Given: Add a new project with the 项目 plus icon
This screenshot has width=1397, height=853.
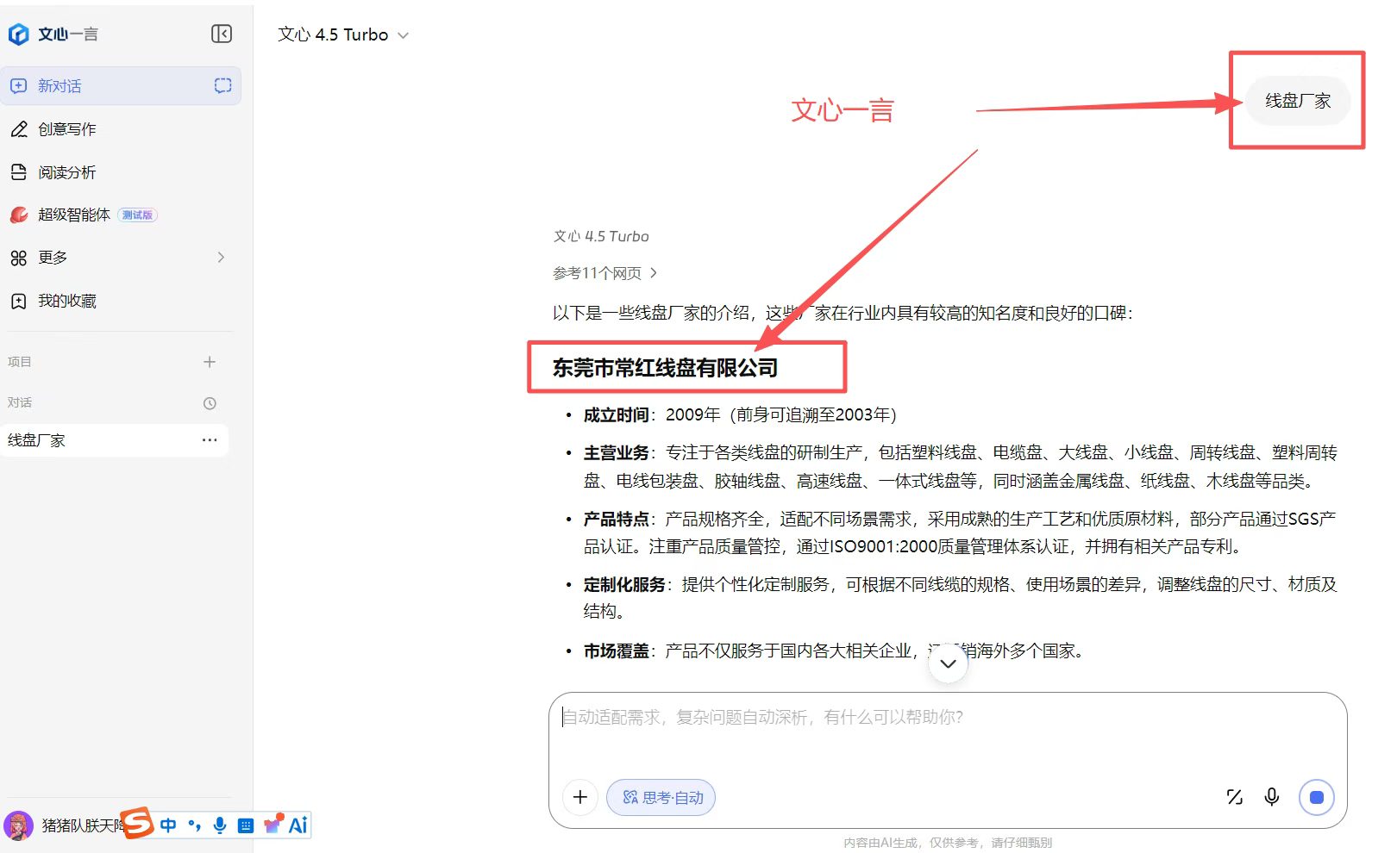Looking at the screenshot, I should coord(210,362).
